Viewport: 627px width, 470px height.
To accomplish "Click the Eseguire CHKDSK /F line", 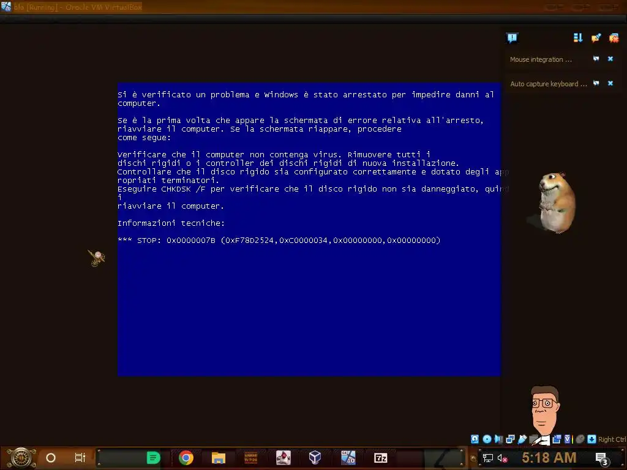I will [313, 189].
